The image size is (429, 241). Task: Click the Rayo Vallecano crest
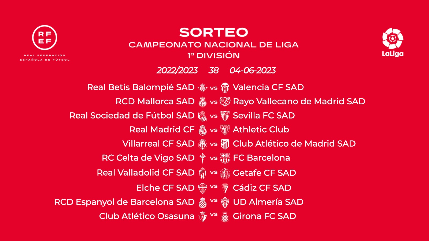click(x=225, y=102)
